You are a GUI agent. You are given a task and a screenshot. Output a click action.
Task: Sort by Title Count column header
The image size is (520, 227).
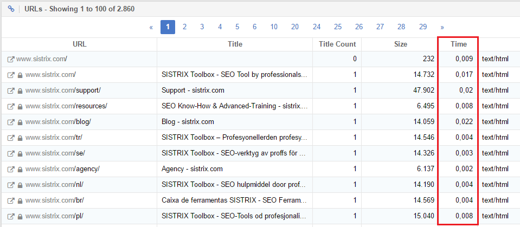[337, 44]
